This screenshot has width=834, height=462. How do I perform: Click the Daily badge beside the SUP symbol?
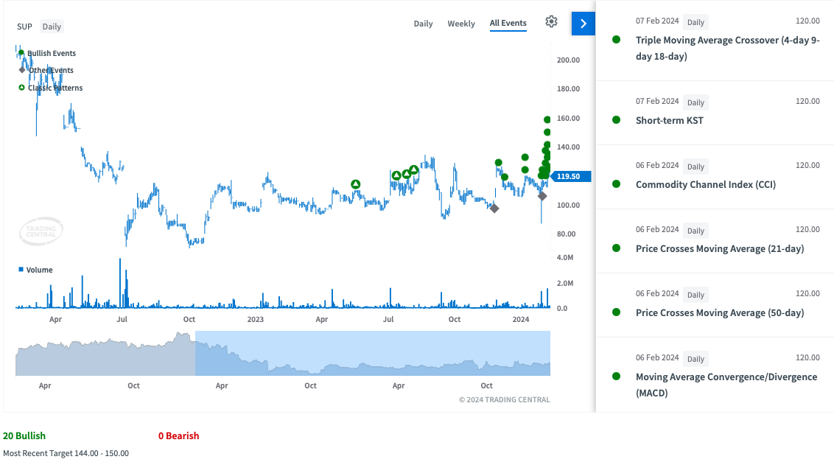52,26
